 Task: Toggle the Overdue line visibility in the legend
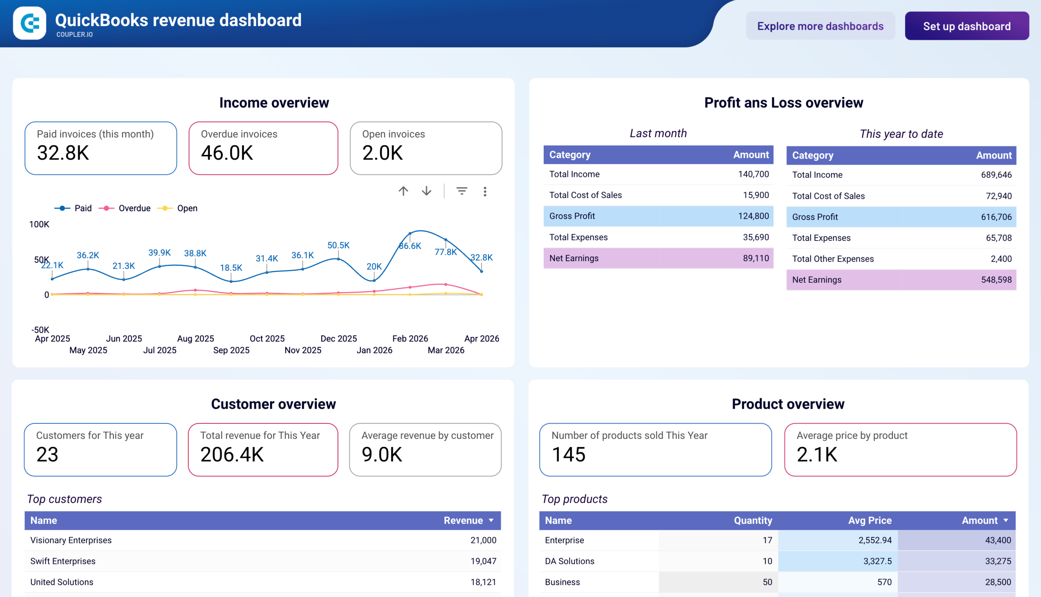(135, 208)
